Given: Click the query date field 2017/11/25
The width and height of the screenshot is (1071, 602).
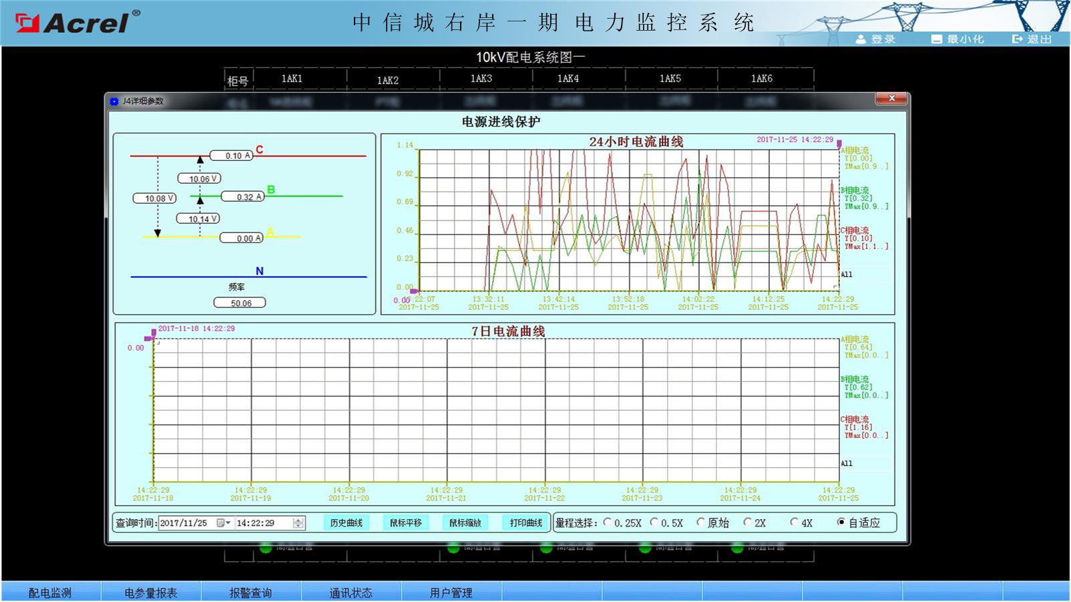Looking at the screenshot, I should click(x=184, y=523).
